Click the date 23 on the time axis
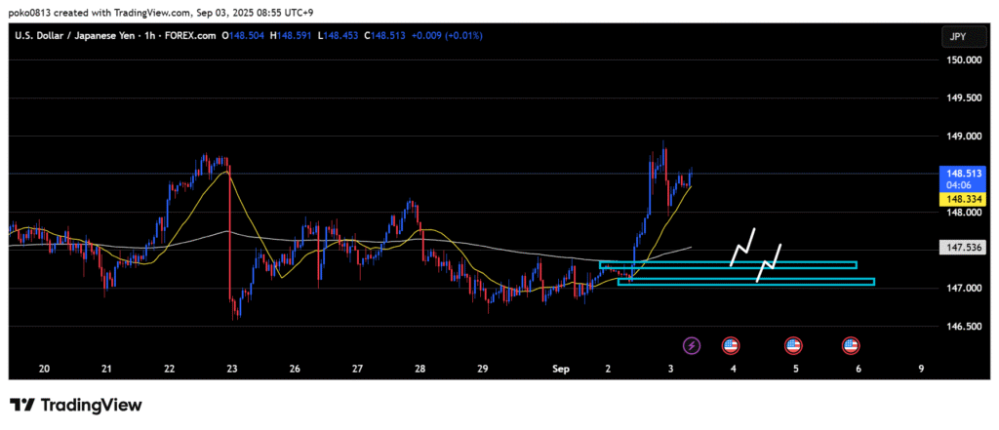 click(x=232, y=369)
